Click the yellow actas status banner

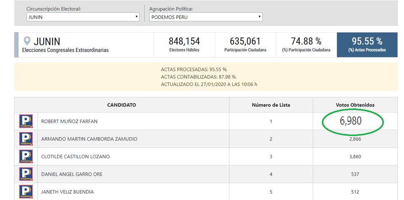206,77
